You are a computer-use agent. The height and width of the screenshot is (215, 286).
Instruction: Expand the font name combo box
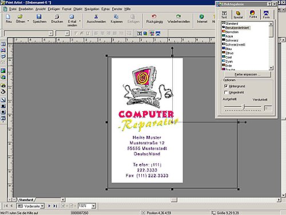coord(50,34)
